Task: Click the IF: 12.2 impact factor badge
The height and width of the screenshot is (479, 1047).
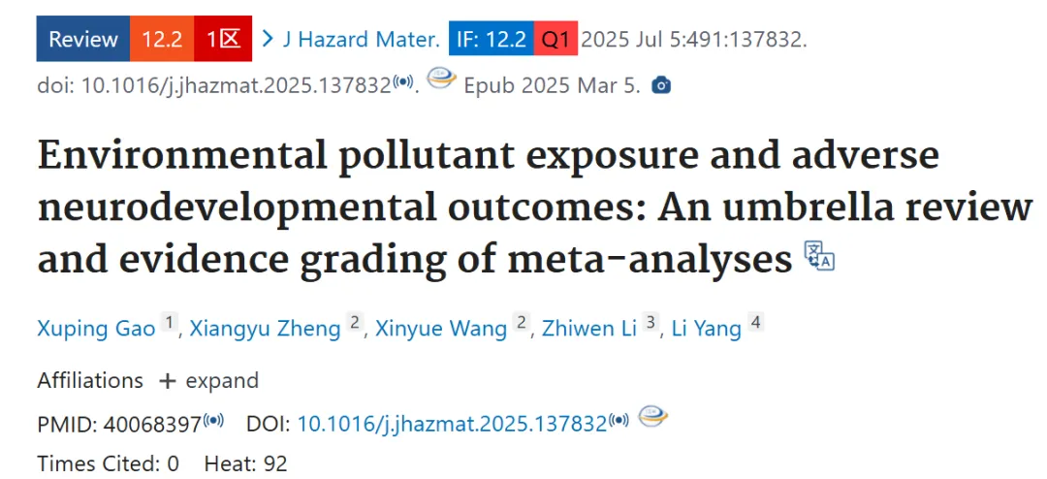Action: coord(491,40)
